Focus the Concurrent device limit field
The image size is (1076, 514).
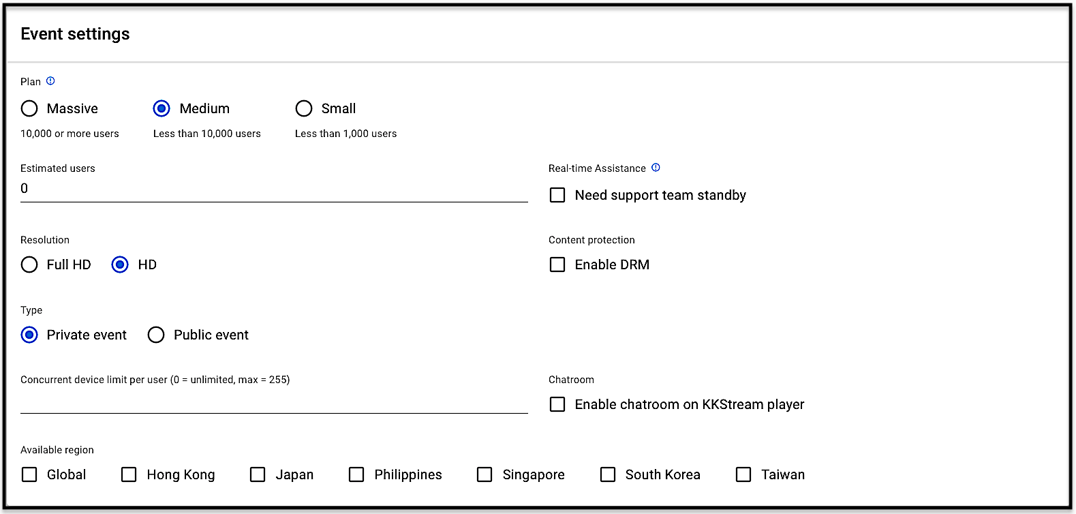274,402
